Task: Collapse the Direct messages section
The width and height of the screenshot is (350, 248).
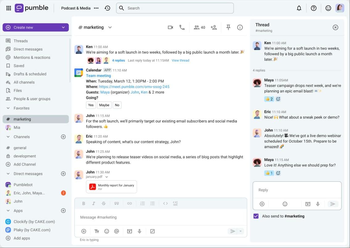Action: tap(8, 174)
